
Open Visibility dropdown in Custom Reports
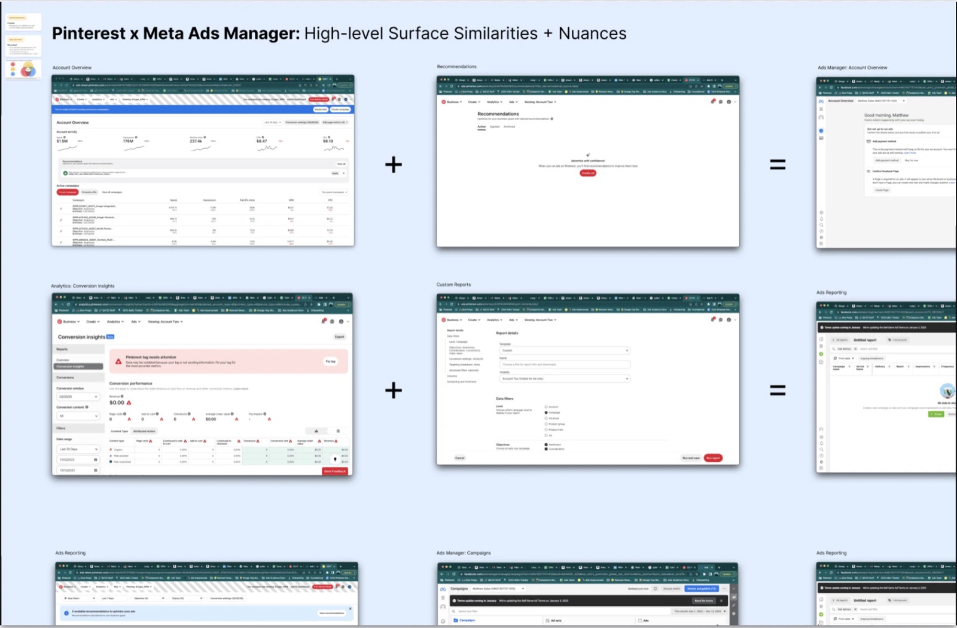[565, 379]
